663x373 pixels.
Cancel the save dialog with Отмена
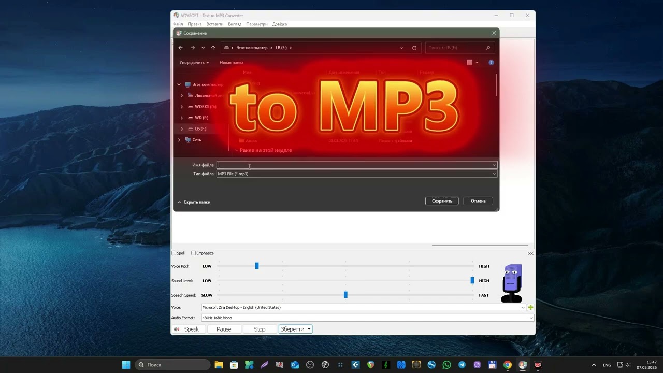[478, 201]
